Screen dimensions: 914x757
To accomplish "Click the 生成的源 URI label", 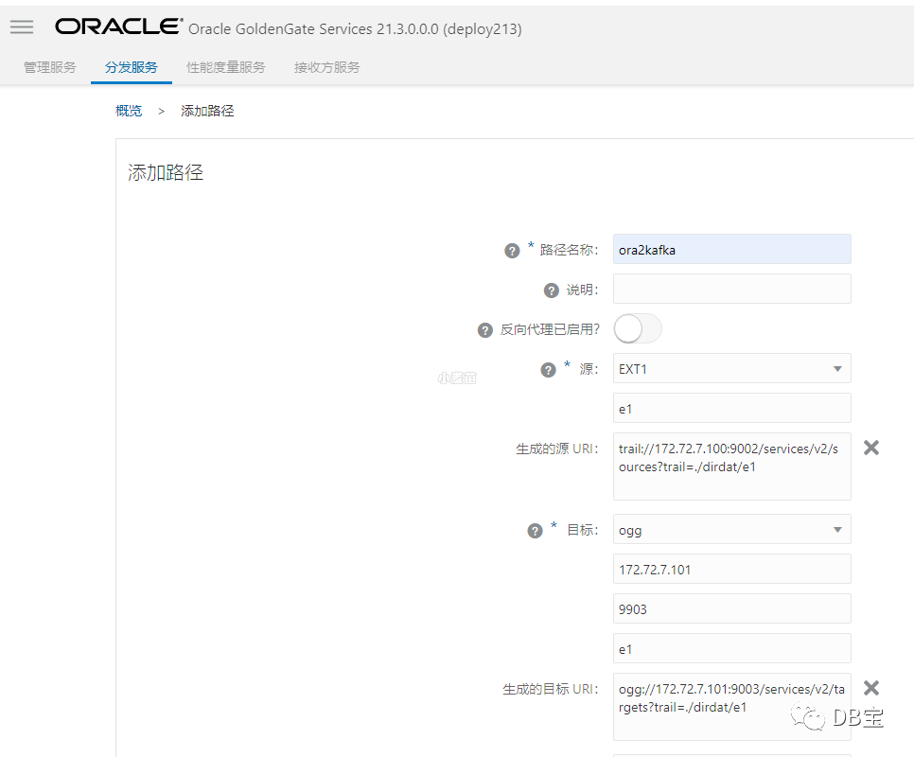I will pyautogui.click(x=556, y=449).
